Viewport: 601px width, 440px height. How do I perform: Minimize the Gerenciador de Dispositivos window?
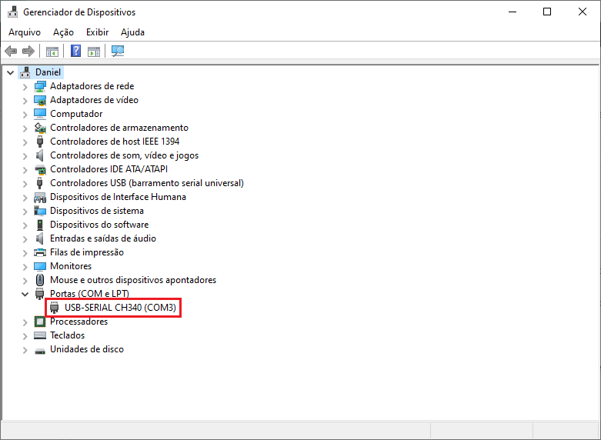(x=513, y=12)
